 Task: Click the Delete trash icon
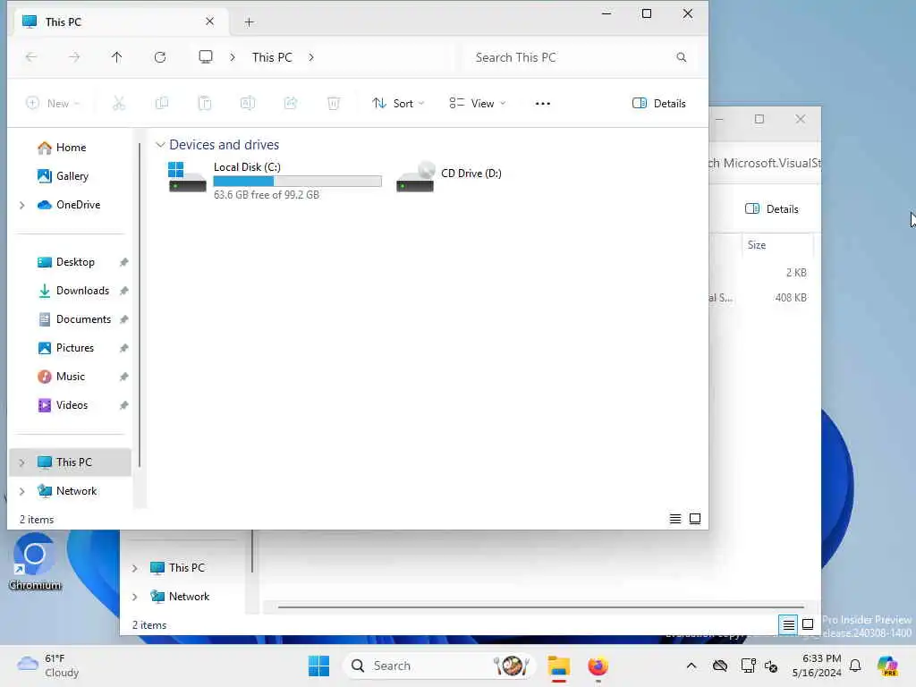coord(334,104)
